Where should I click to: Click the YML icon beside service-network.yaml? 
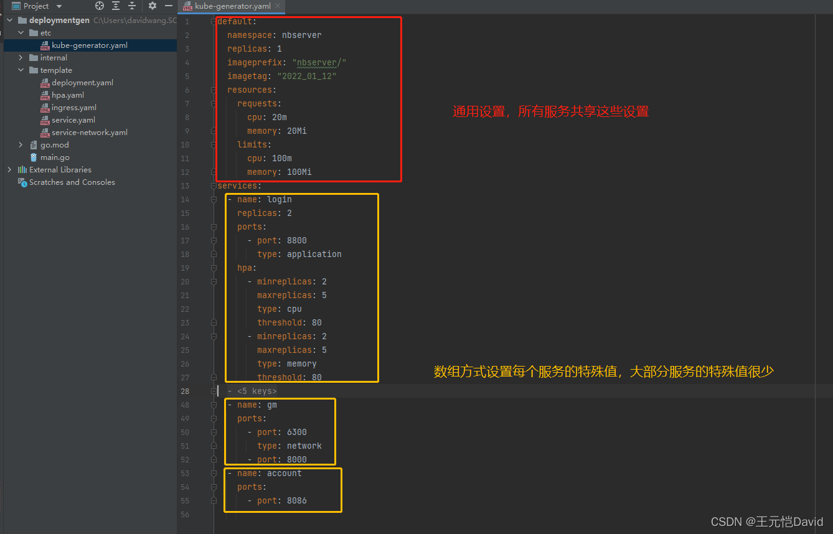(x=45, y=133)
